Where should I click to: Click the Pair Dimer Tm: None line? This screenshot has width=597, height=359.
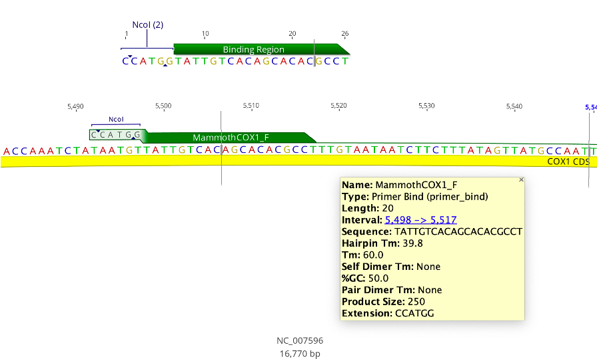(x=392, y=290)
